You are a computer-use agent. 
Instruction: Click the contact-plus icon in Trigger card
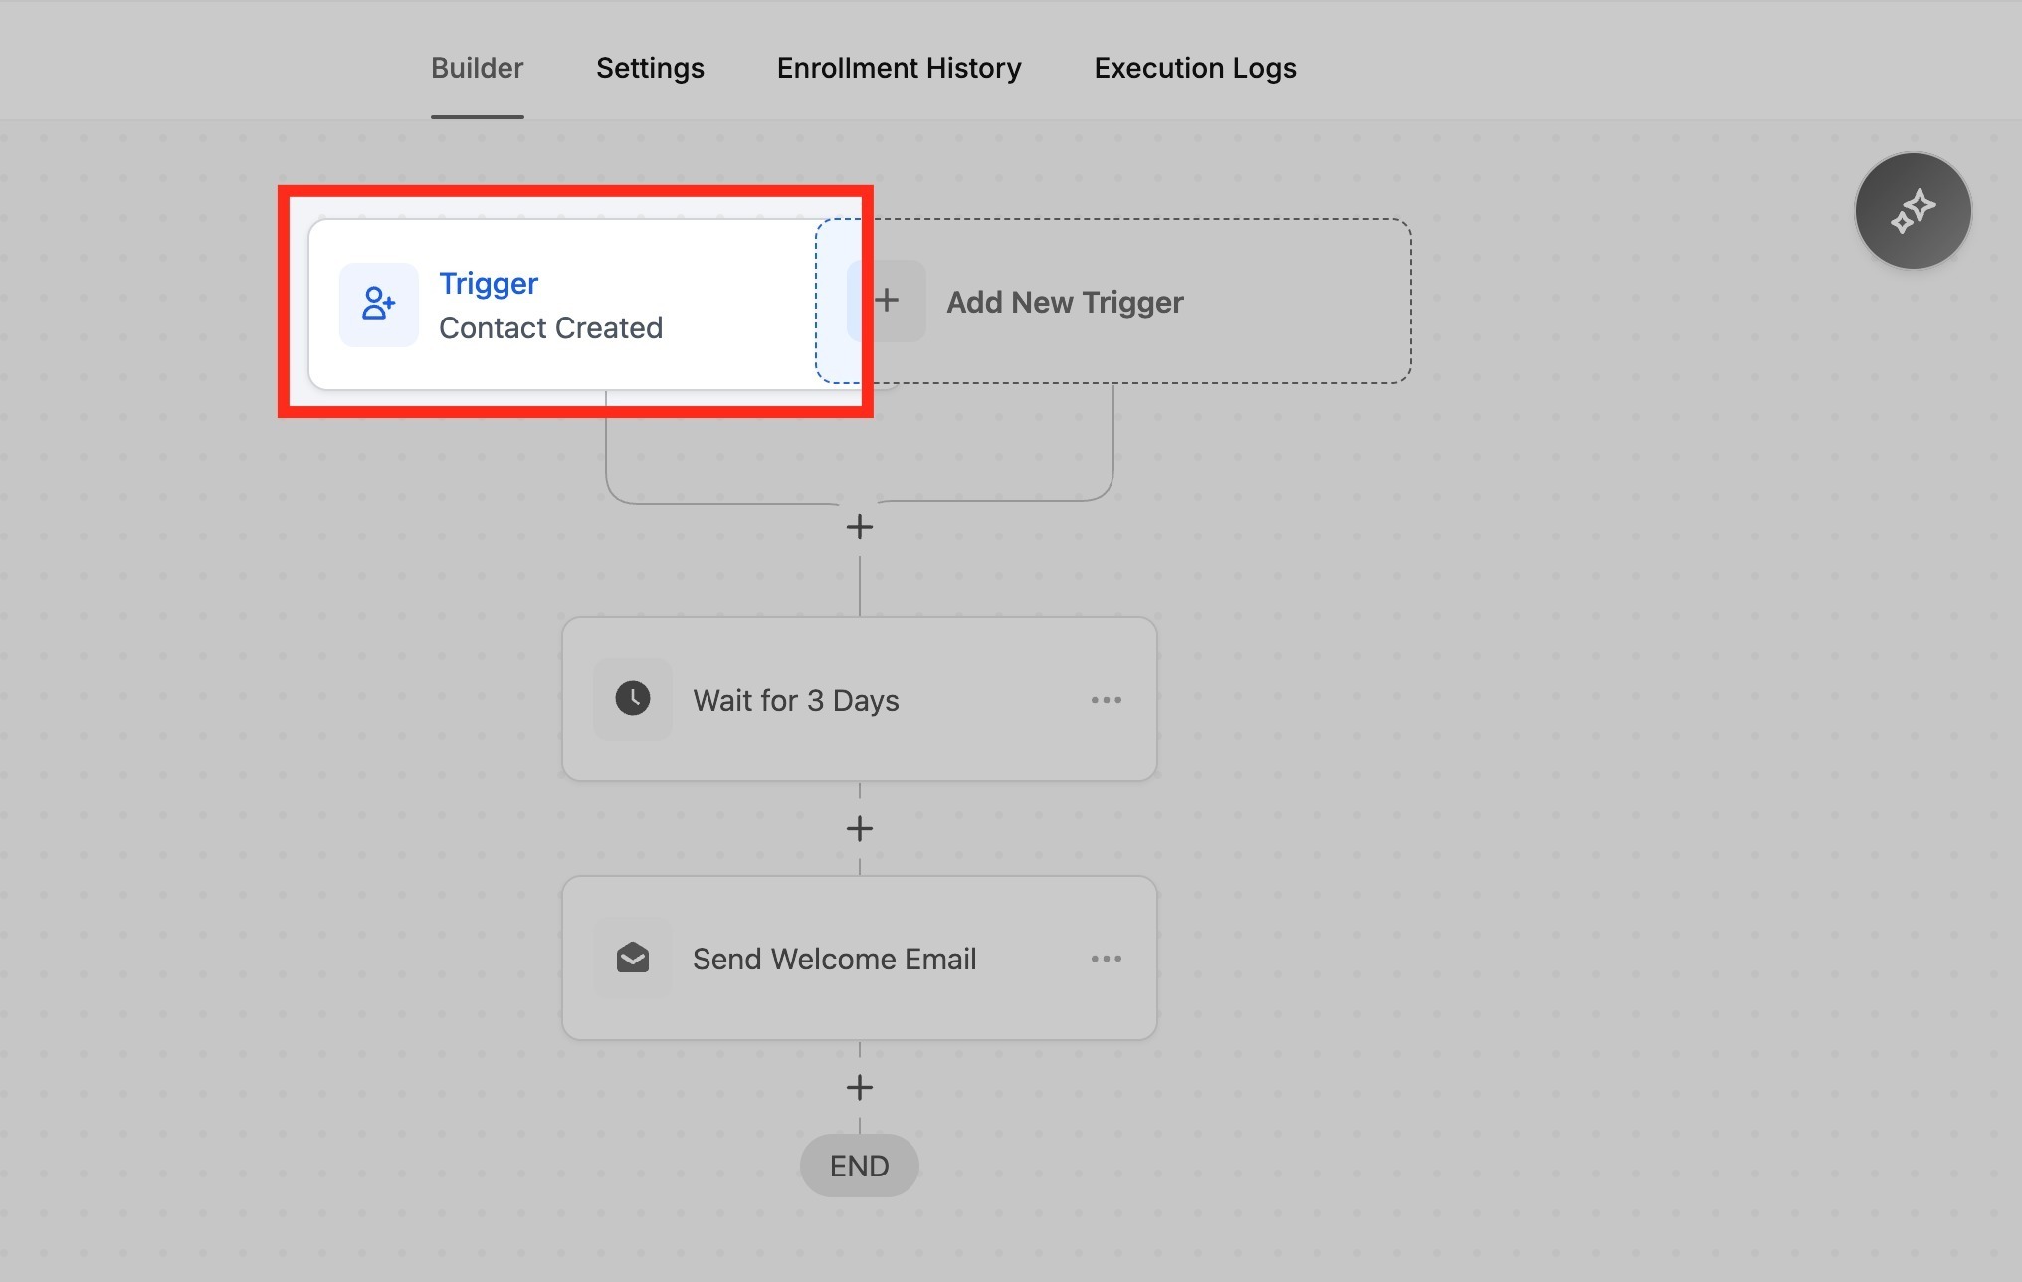(378, 304)
